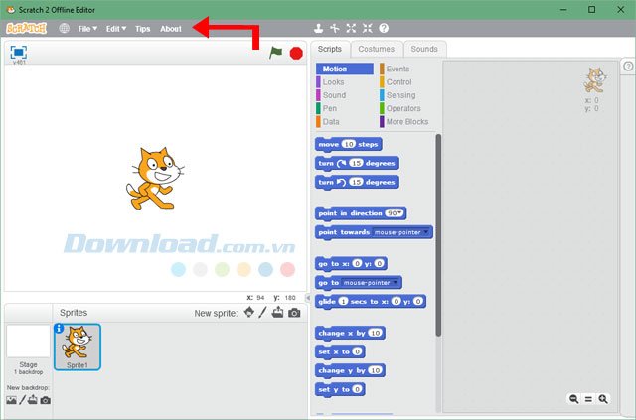The width and height of the screenshot is (636, 420).
Task: Click the green flag to start
Action: click(x=276, y=53)
